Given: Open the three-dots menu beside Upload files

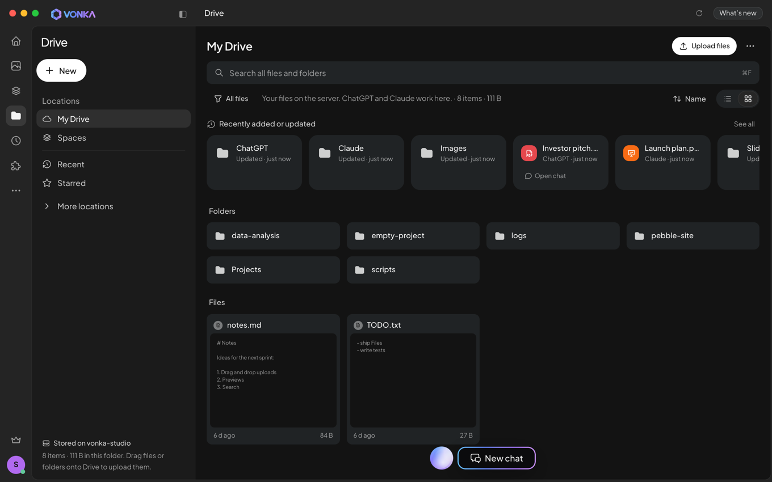Looking at the screenshot, I should coord(750,46).
